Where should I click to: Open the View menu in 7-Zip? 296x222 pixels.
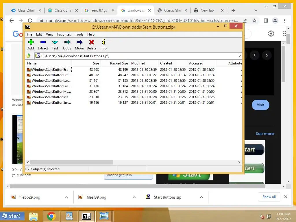(49, 34)
